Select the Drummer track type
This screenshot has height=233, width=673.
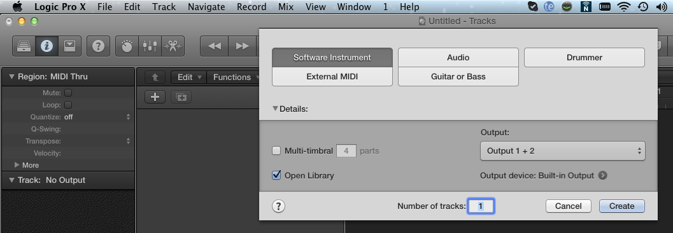(584, 57)
